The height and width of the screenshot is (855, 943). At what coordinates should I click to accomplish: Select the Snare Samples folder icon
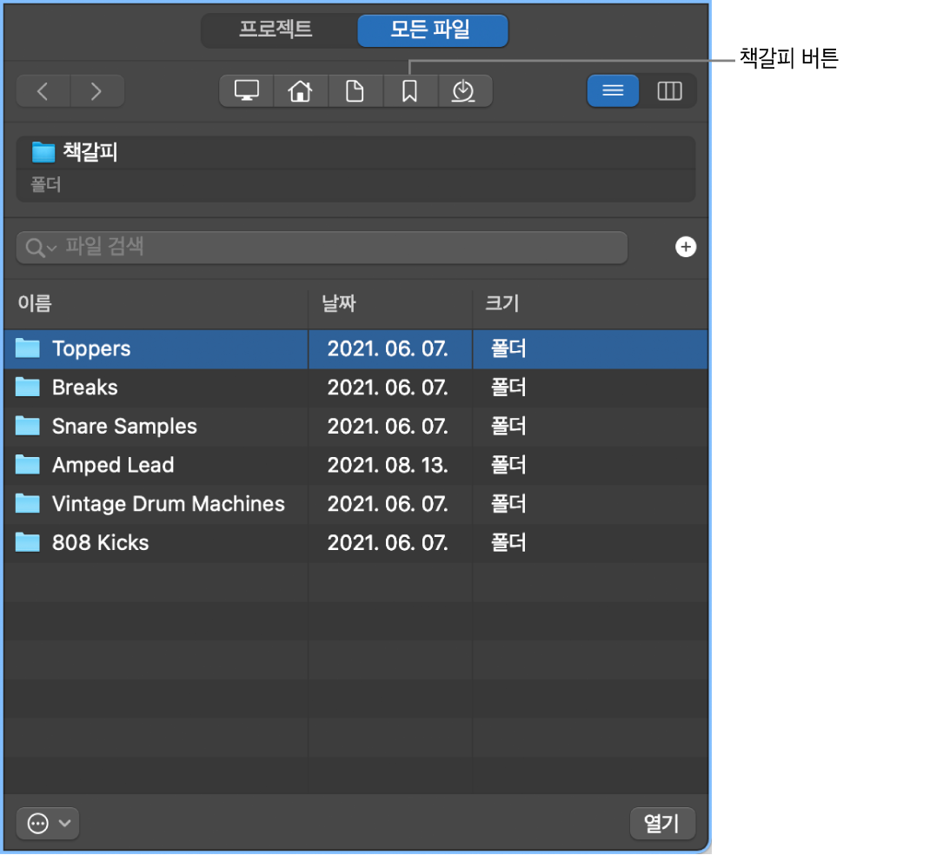coord(28,427)
